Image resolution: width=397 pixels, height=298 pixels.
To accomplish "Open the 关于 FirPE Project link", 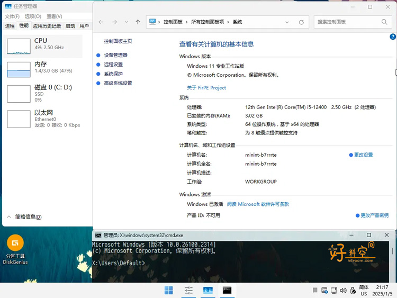I will point(206,88).
